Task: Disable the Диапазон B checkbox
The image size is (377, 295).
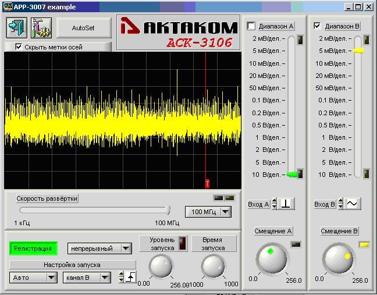Action: (x=317, y=26)
